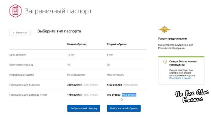Click the Можно указать cell
This screenshot has height=118, width=211.
pyautogui.click(x=115, y=75)
